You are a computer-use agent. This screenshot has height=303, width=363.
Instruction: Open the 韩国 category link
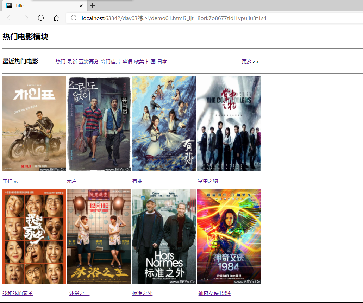click(150, 62)
